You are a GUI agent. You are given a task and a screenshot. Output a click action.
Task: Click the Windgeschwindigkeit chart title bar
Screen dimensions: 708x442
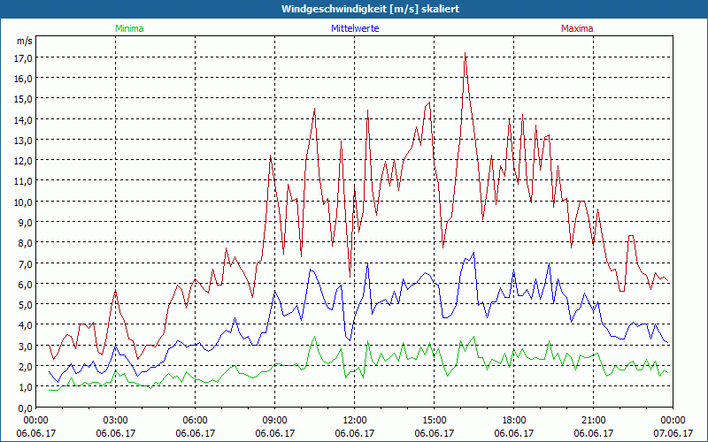tap(354, 9)
